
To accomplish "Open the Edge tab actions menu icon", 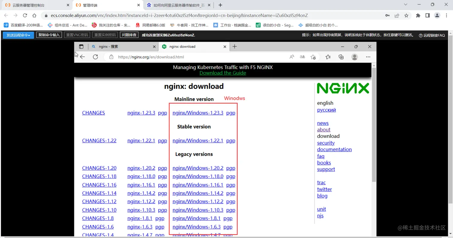I will coord(81,46).
